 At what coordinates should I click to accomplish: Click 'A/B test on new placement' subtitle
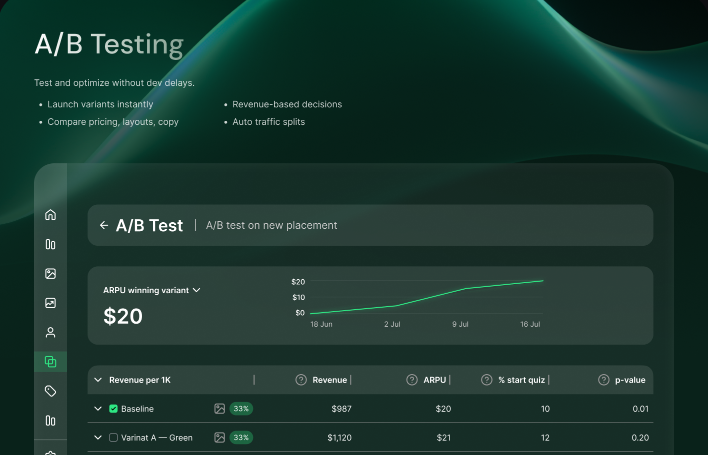(x=271, y=225)
